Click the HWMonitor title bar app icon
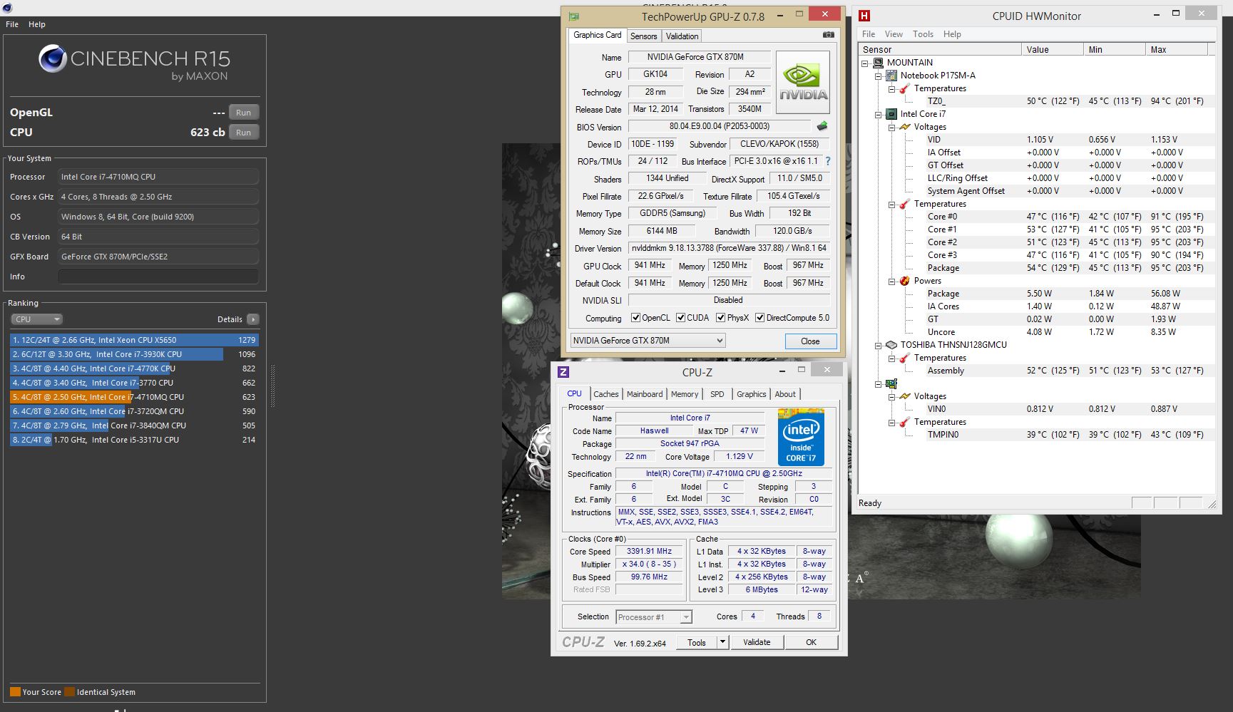Image resolution: width=1233 pixels, height=712 pixels. pyautogui.click(x=864, y=16)
